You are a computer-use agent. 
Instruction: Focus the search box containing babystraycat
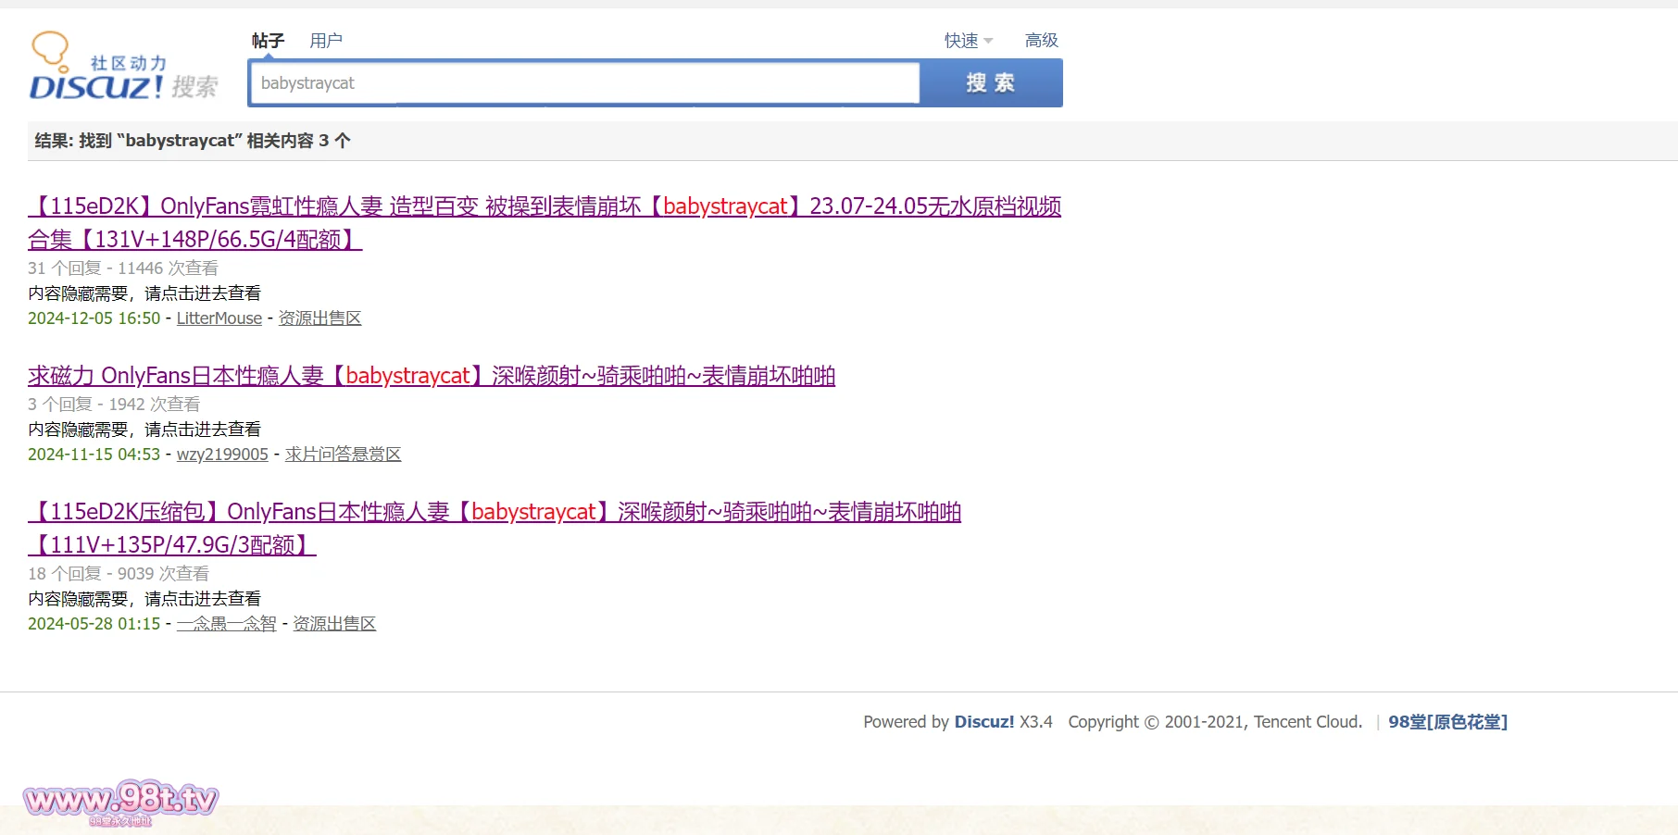(x=583, y=83)
